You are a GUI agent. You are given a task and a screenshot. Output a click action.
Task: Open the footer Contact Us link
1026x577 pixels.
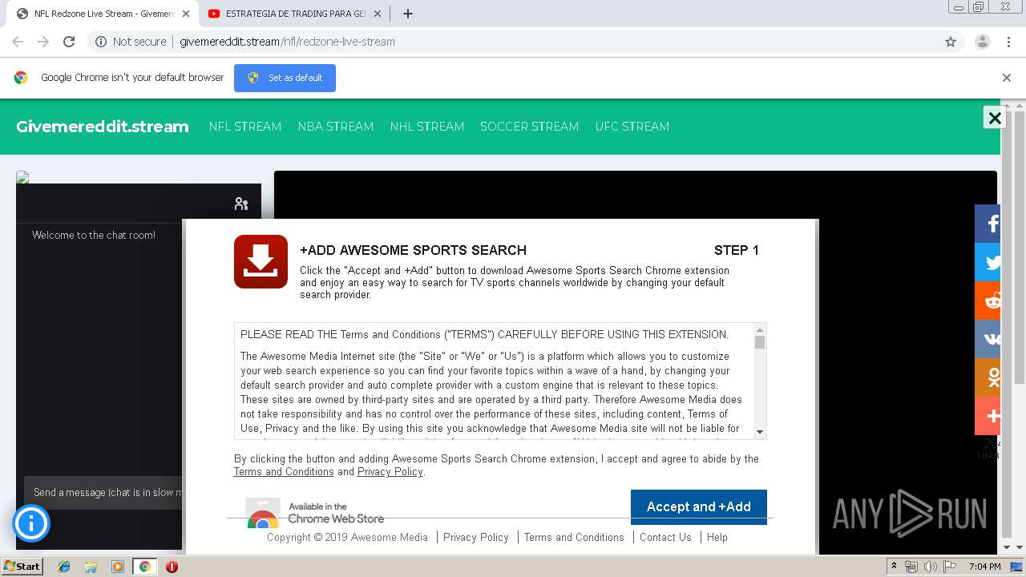tap(665, 537)
